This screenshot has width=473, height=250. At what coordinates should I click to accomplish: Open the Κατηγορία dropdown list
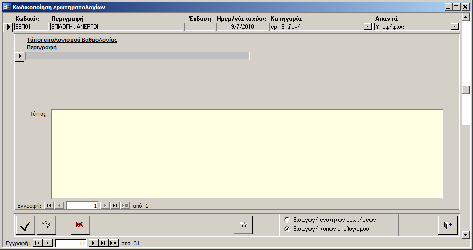click(367, 27)
